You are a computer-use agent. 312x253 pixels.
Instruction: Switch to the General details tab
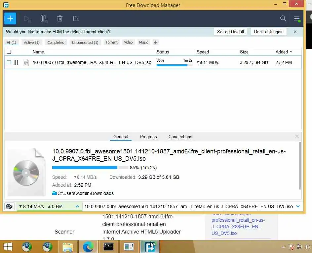point(121,137)
